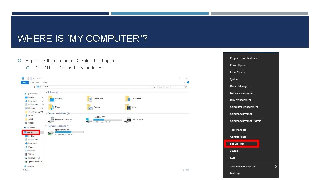Switch to details view using status bar icon
This screenshot has height=180, width=320.
pos(184,170)
